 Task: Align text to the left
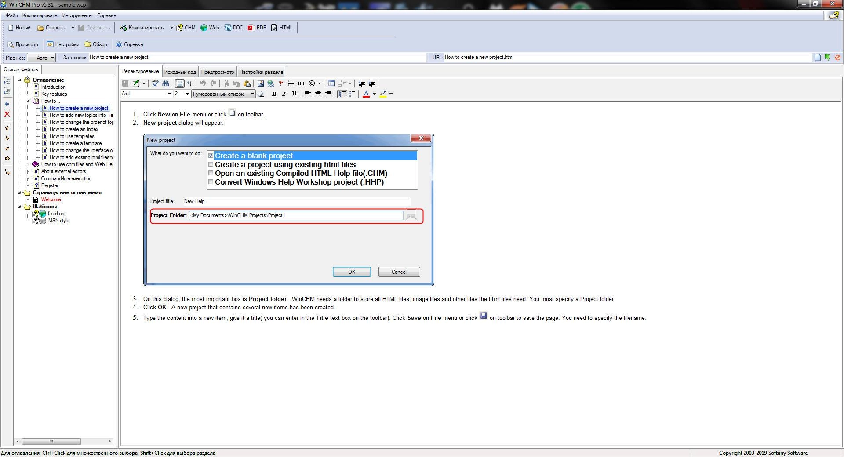308,94
